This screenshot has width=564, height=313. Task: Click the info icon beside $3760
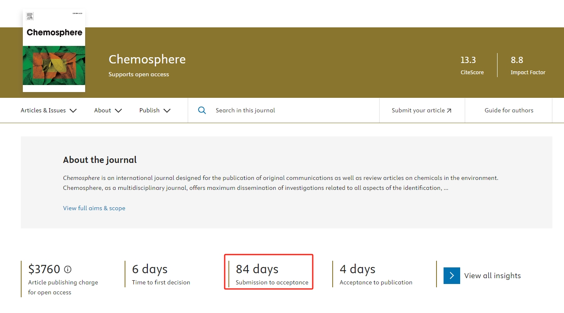68,269
